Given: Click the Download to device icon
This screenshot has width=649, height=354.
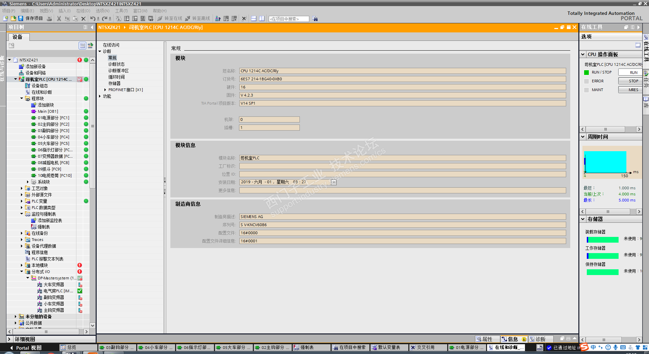Looking at the screenshot, I should (127, 19).
